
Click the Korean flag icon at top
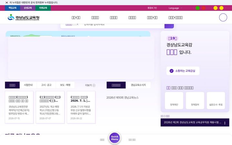pyautogui.click(x=7, y=3)
